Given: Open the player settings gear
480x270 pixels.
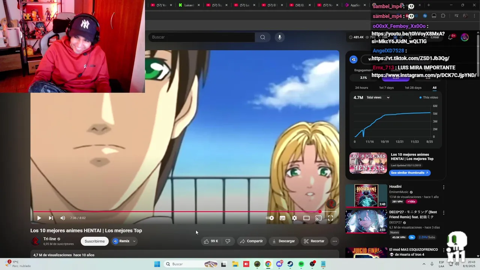Looking at the screenshot, I should [294, 218].
